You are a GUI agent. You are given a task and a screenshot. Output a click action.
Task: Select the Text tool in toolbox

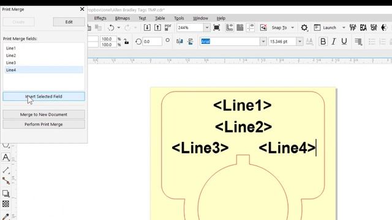click(6, 158)
